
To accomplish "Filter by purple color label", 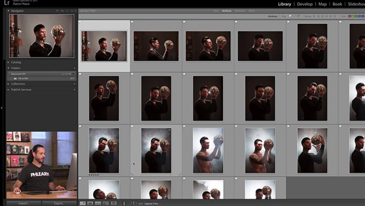I will pyautogui.click(x=363, y=16).
